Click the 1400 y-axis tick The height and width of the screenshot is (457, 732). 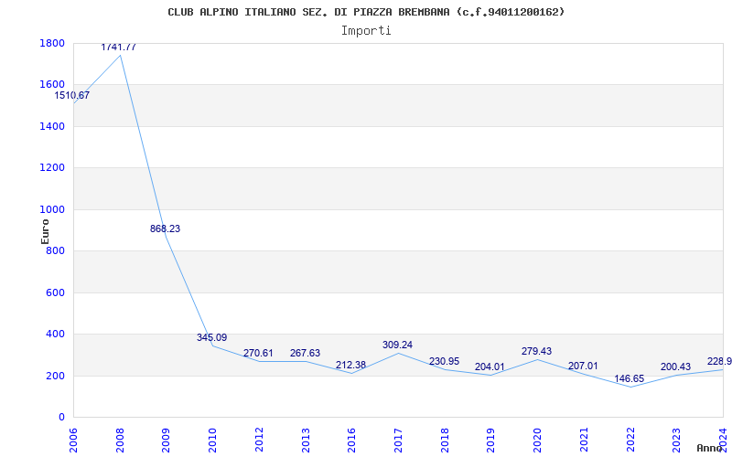[52, 126]
